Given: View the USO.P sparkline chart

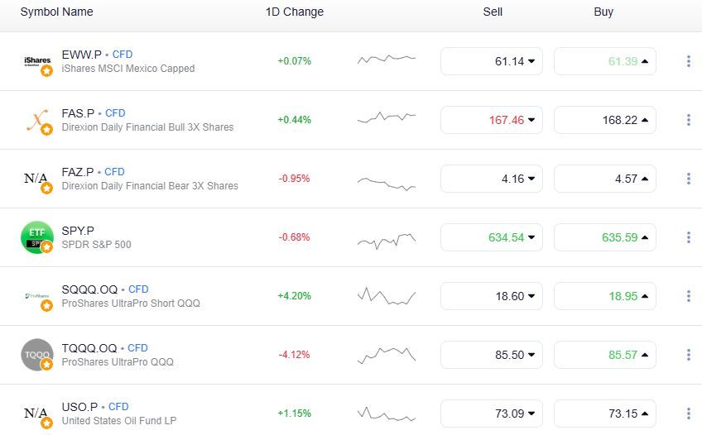Looking at the screenshot, I should [x=387, y=414].
